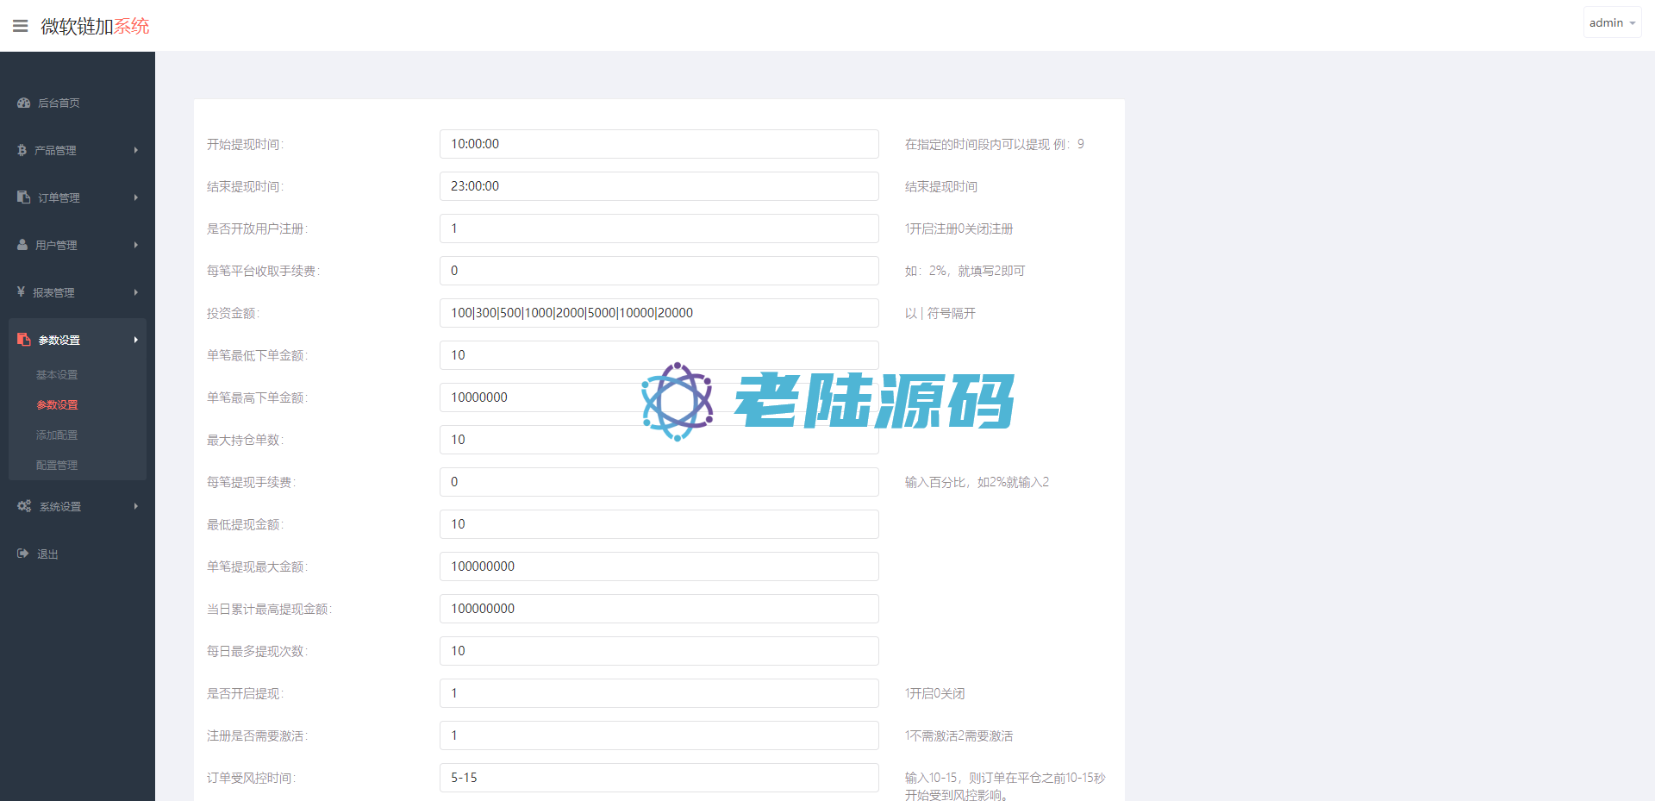Viewport: 1655px width, 801px height.
Task: Open the 基本设置 submenu item
Action: pyautogui.click(x=57, y=375)
